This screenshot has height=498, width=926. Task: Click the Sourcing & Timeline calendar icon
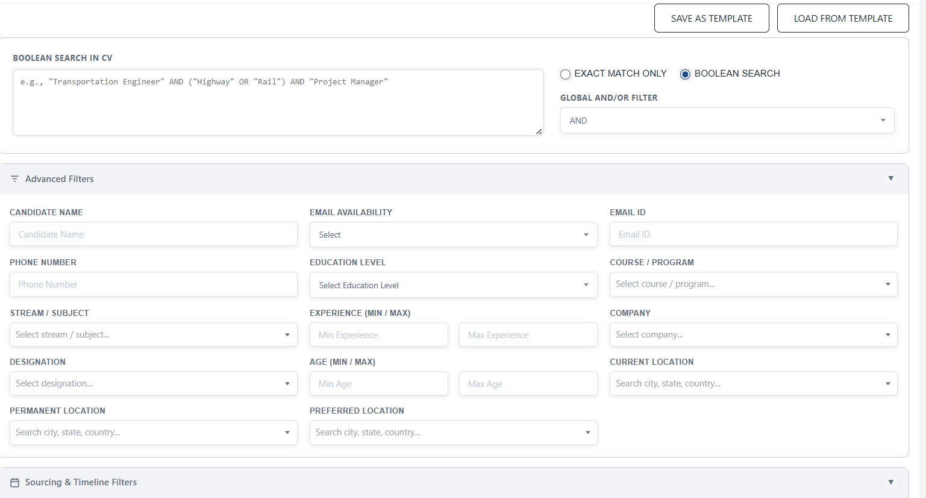tap(15, 482)
